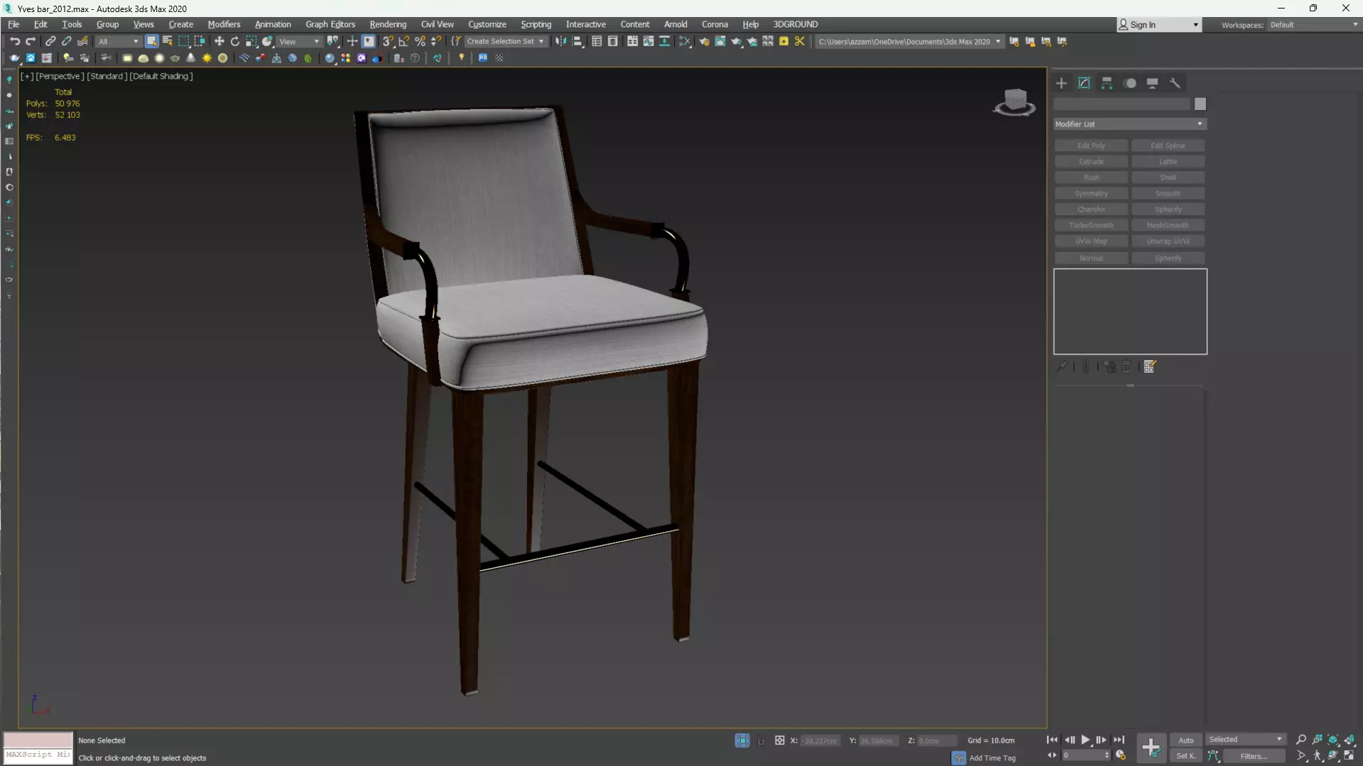Click Go to Start playback button
This screenshot has width=1363, height=766.
click(x=1052, y=740)
